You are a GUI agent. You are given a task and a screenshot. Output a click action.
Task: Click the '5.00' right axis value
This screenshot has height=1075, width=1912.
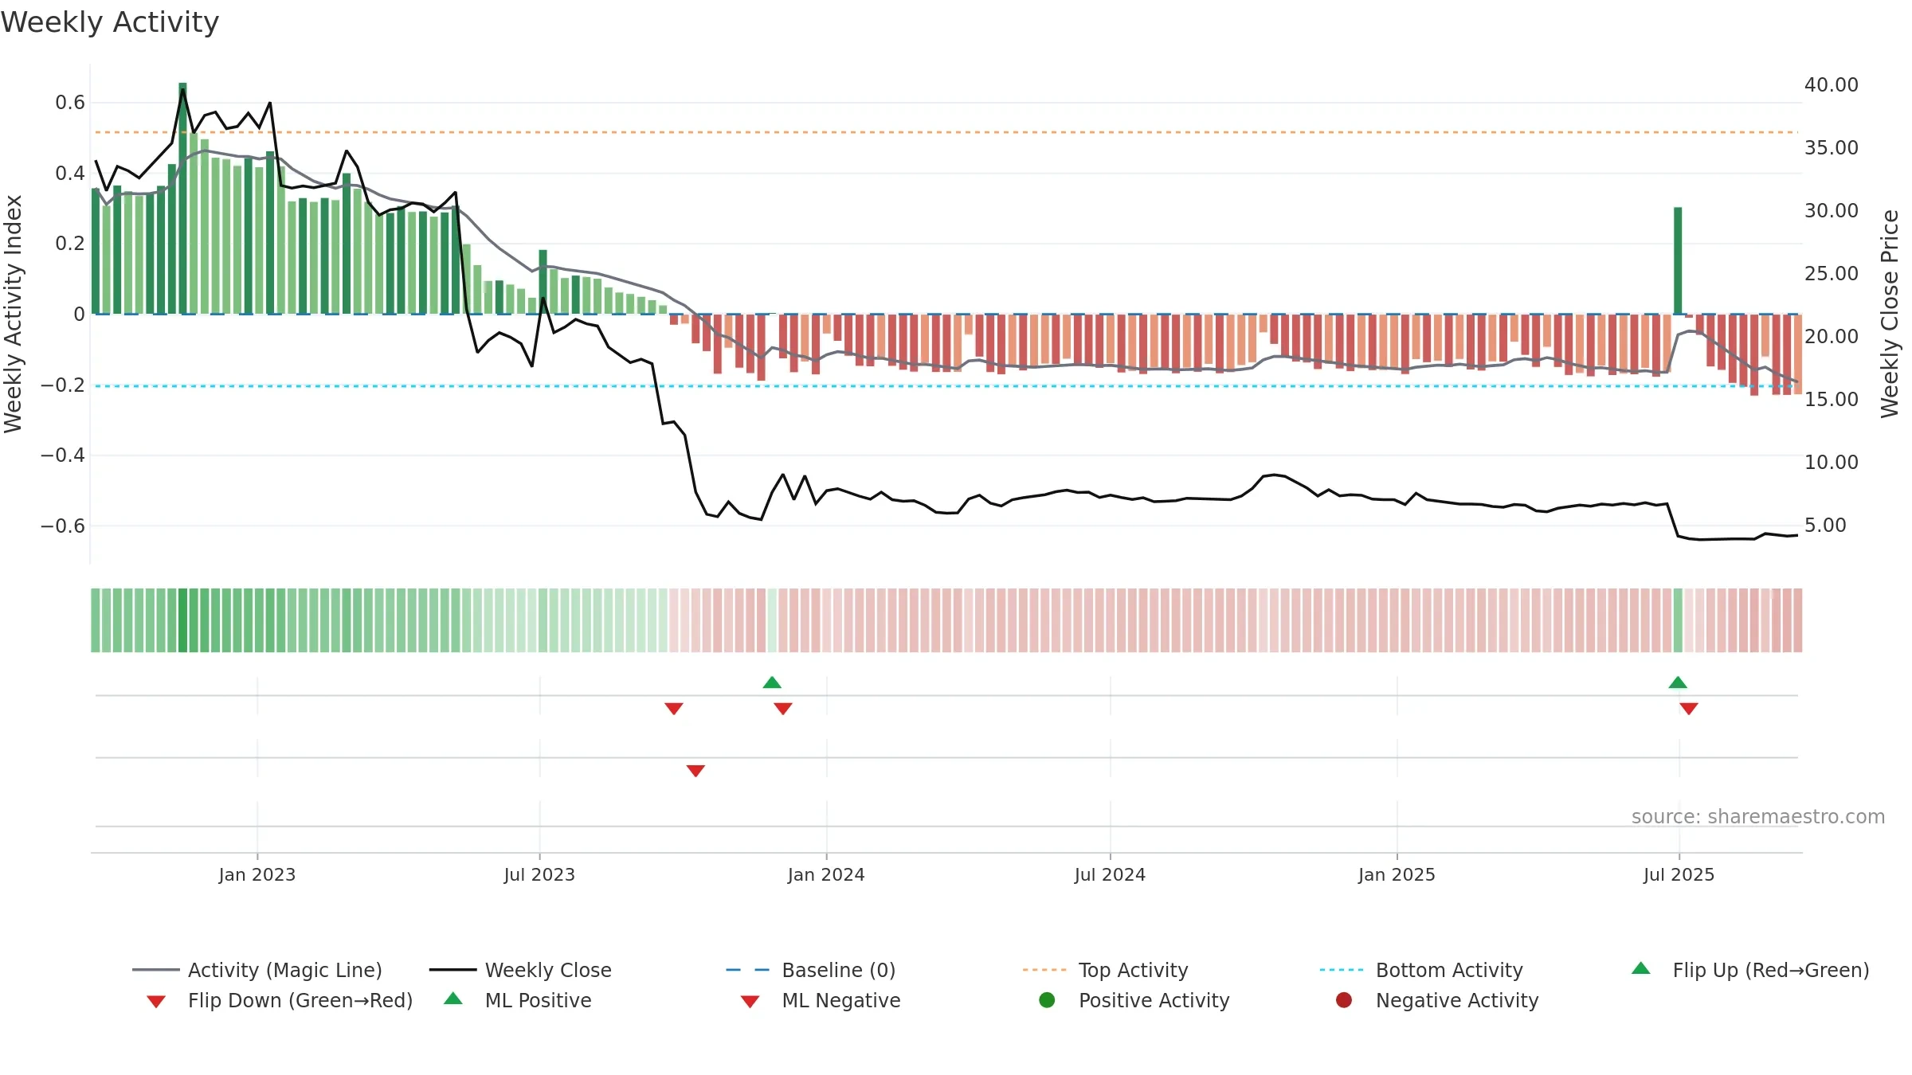click(x=1825, y=526)
